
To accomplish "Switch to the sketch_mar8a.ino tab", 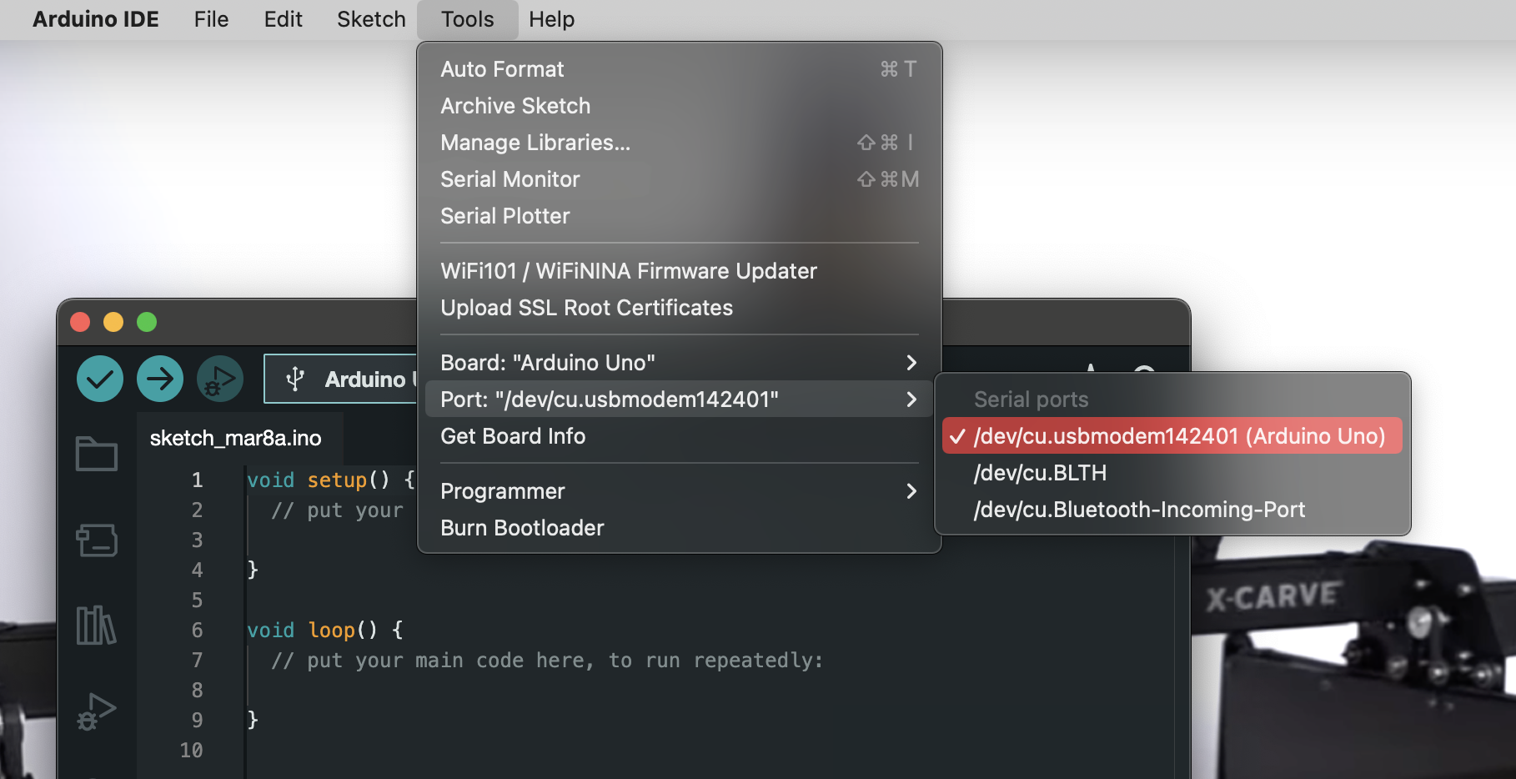I will tap(235, 438).
